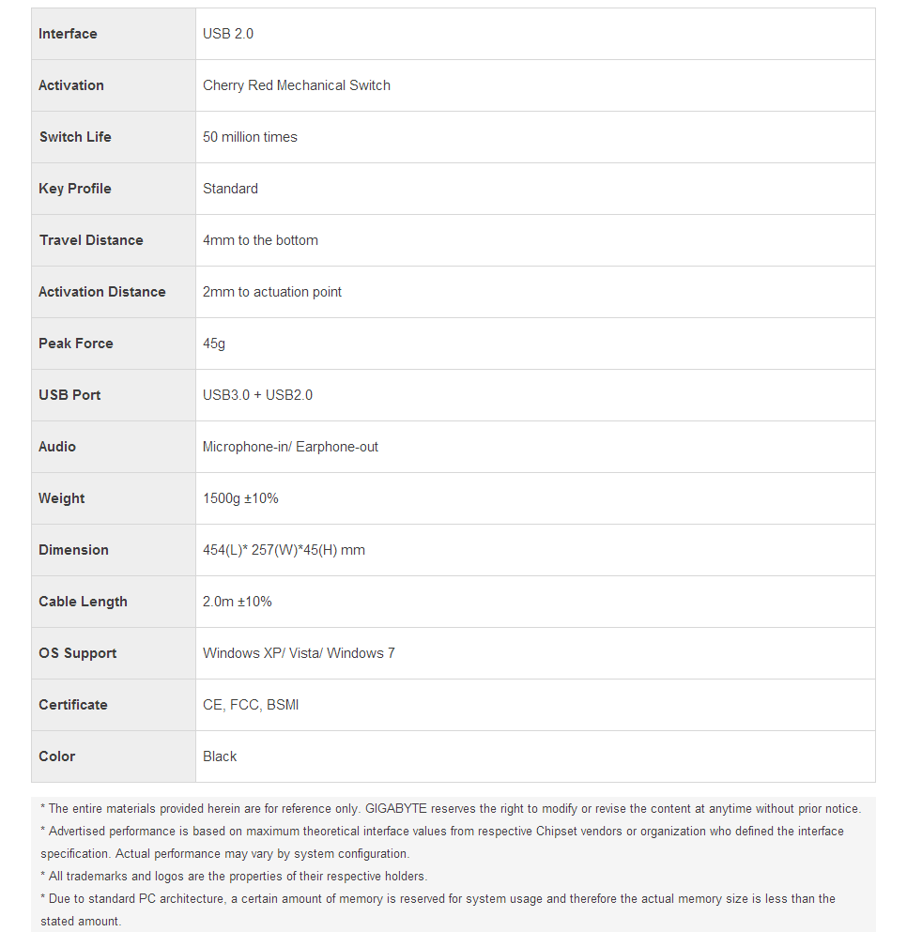Image resolution: width=907 pixels, height=947 pixels.
Task: Click the Activation Distance label
Action: pyautogui.click(x=102, y=292)
